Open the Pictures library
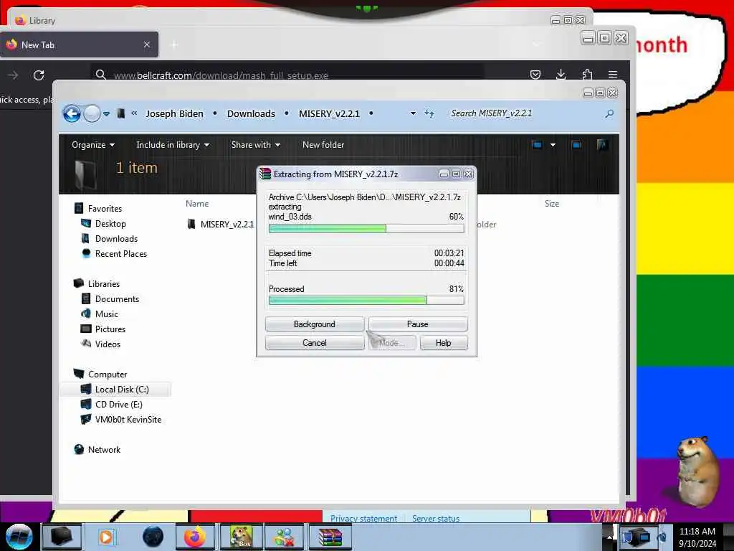This screenshot has height=551, width=734. click(x=110, y=329)
